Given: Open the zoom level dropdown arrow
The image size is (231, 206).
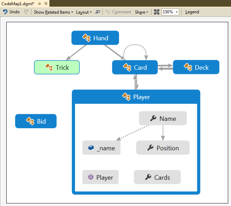Looking at the screenshot, I should click(x=177, y=12).
